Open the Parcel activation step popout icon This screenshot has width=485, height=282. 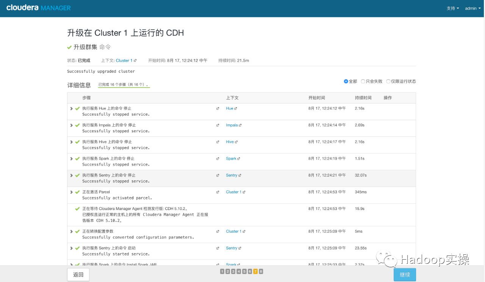217,192
